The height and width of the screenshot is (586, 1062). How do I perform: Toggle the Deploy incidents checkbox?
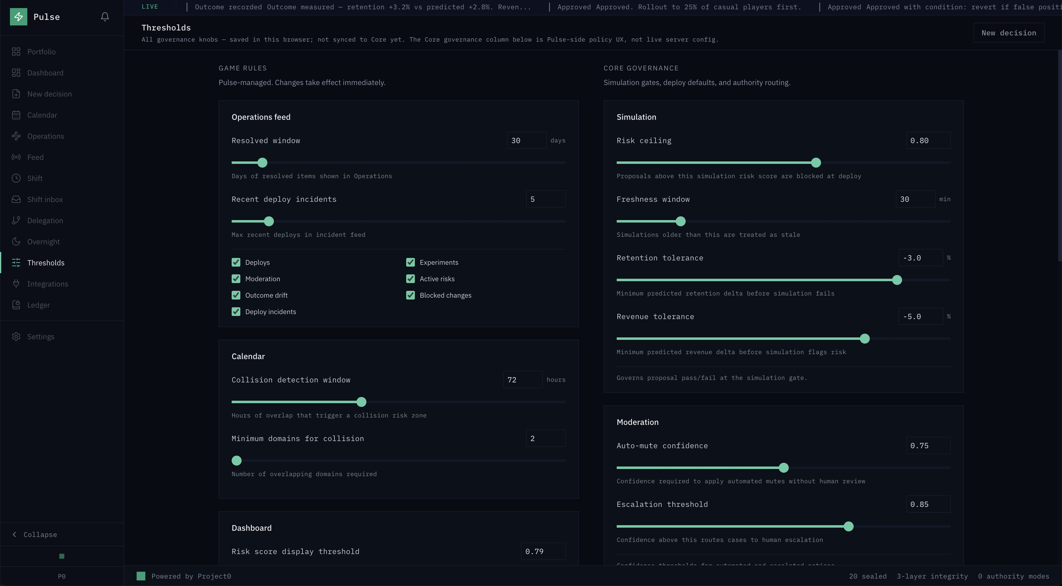(x=236, y=312)
